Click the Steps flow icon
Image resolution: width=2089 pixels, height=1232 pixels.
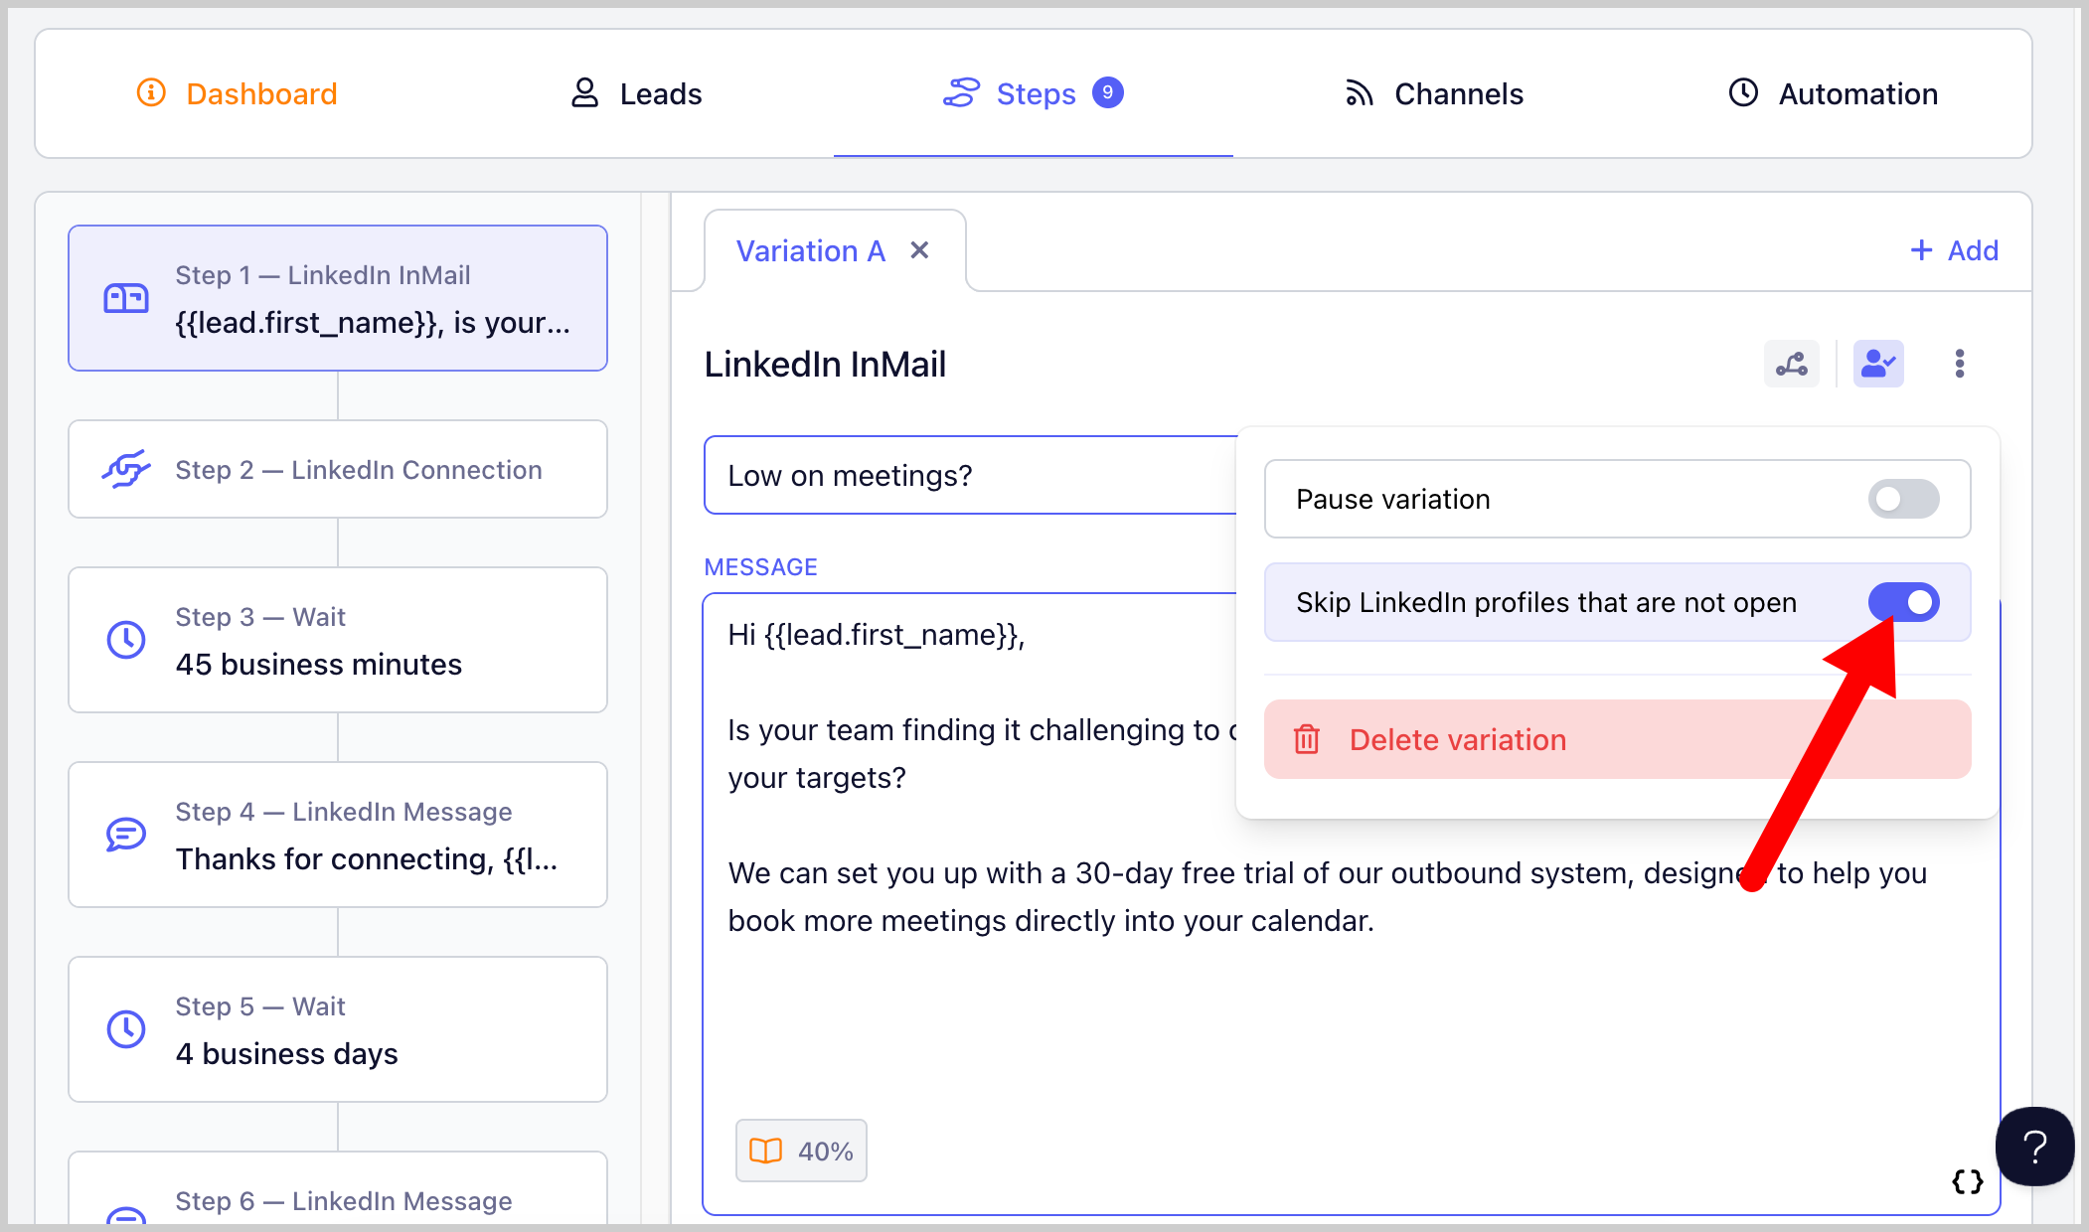(961, 92)
